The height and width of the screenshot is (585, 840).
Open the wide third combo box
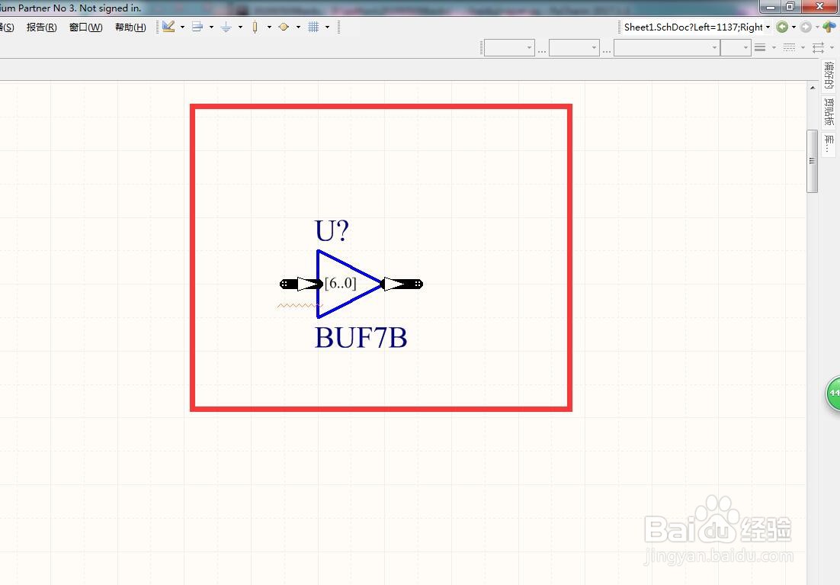(x=666, y=48)
